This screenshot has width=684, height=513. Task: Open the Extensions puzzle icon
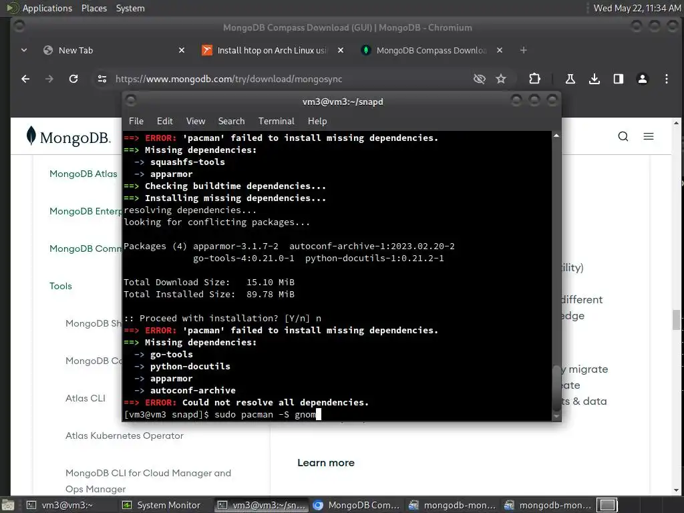tap(534, 79)
